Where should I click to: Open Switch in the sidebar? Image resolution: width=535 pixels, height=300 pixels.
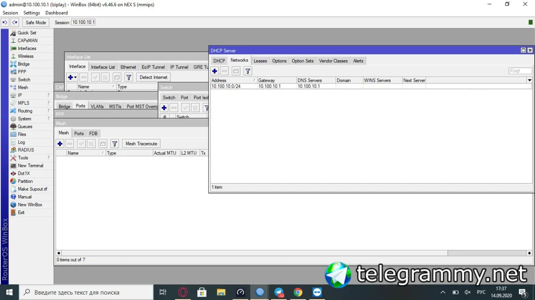[24, 80]
